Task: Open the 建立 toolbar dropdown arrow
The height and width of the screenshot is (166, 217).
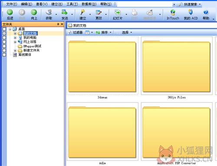Action: (90, 14)
